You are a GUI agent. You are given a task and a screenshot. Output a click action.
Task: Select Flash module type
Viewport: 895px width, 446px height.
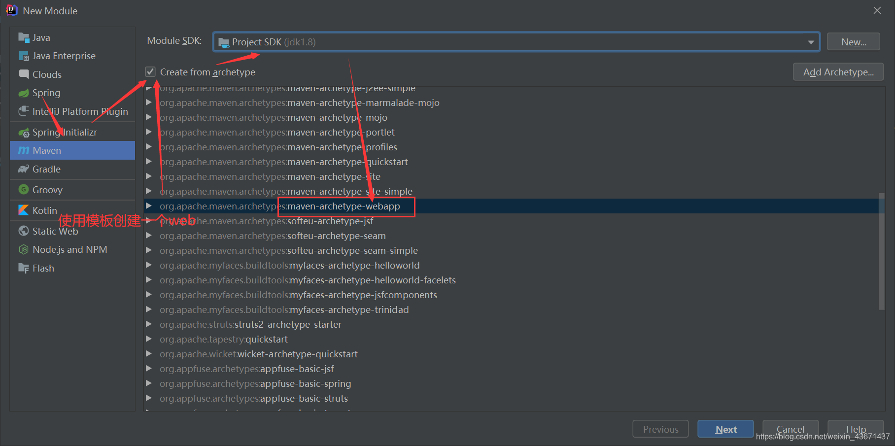click(x=72, y=269)
